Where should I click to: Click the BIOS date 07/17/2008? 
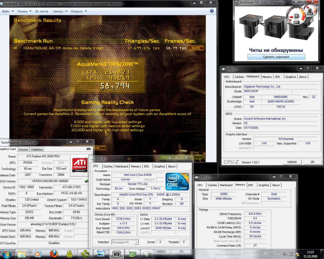tap(280, 128)
